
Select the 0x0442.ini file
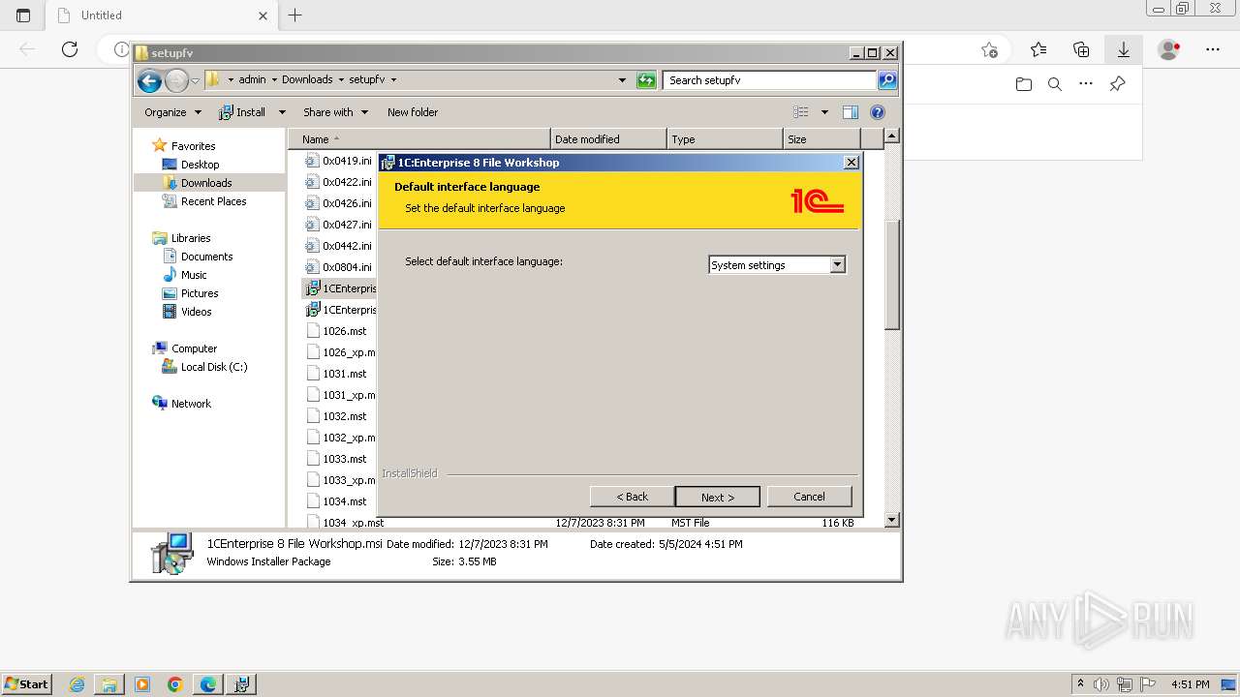click(339, 246)
